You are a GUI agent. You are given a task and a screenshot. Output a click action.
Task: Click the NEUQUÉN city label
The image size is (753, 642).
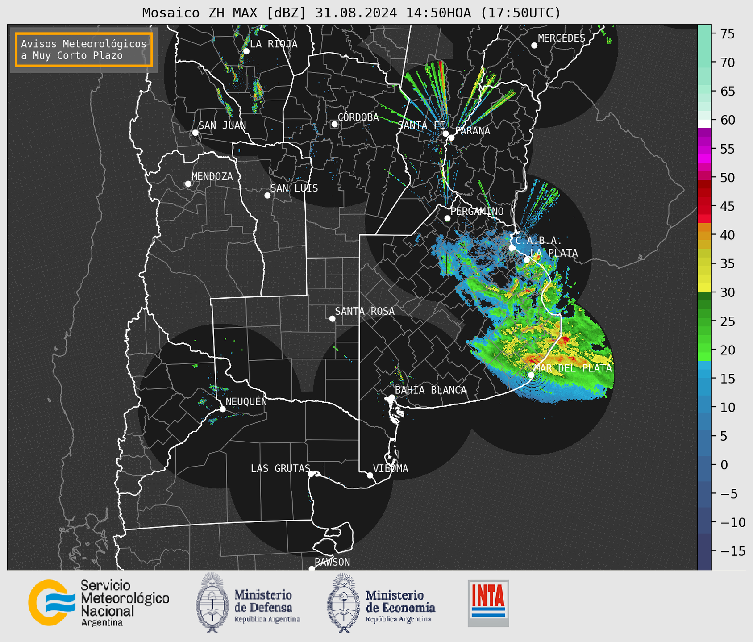coord(246,402)
